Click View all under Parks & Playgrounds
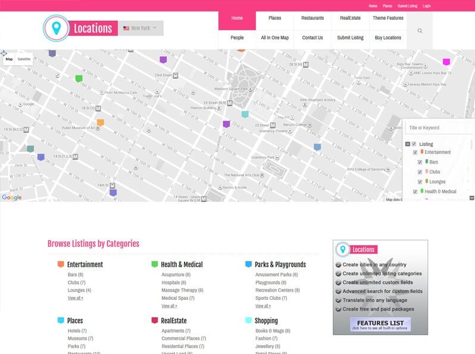 click(x=263, y=306)
